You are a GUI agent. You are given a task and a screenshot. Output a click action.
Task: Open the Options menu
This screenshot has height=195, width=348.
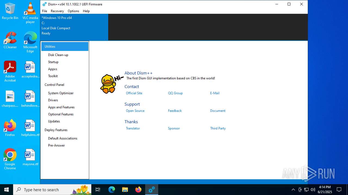pyautogui.click(x=73, y=11)
